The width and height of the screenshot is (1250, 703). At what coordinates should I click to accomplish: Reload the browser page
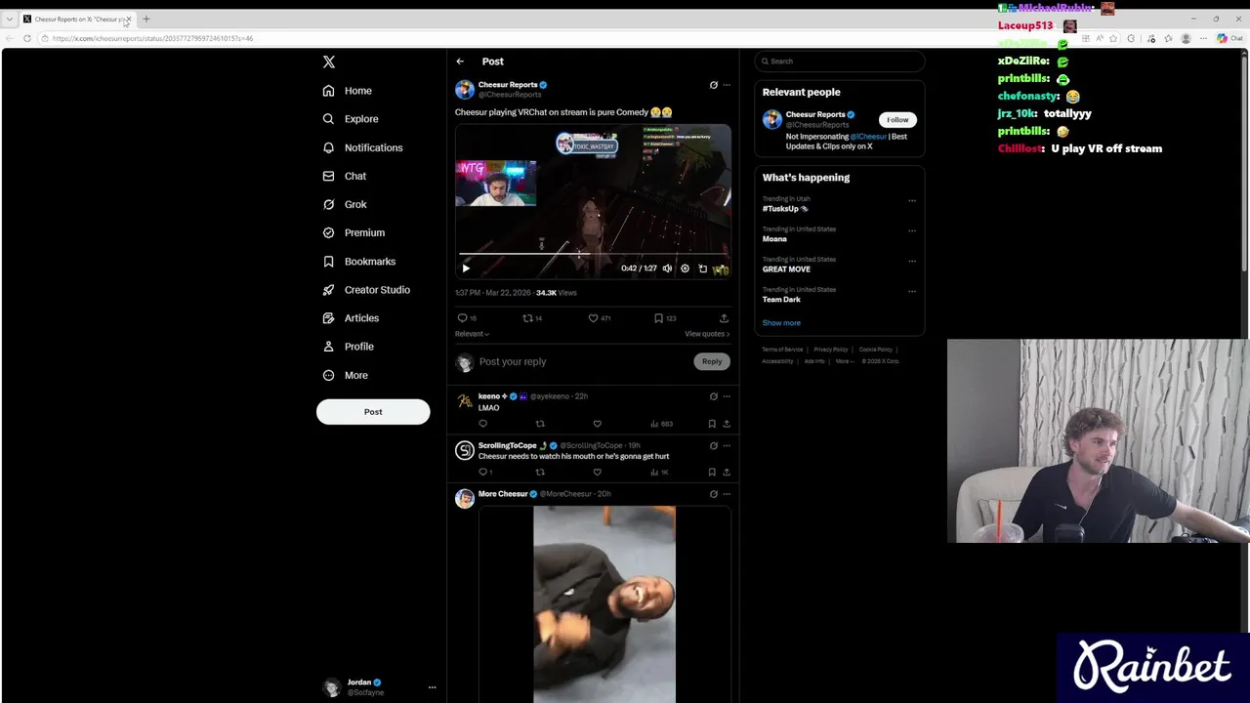coord(27,38)
